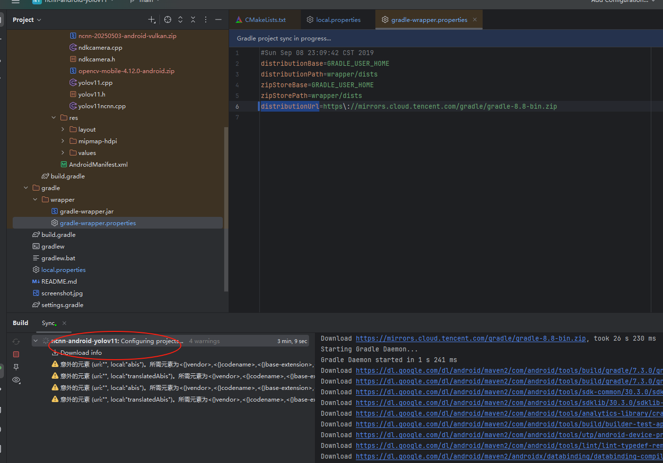Click the markdown icon of README.md
663x463 pixels.
(36, 282)
